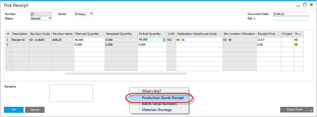317x117 pixels.
Task: Click Picked Quantity cell in row 2
Action: click(x=152, y=45)
